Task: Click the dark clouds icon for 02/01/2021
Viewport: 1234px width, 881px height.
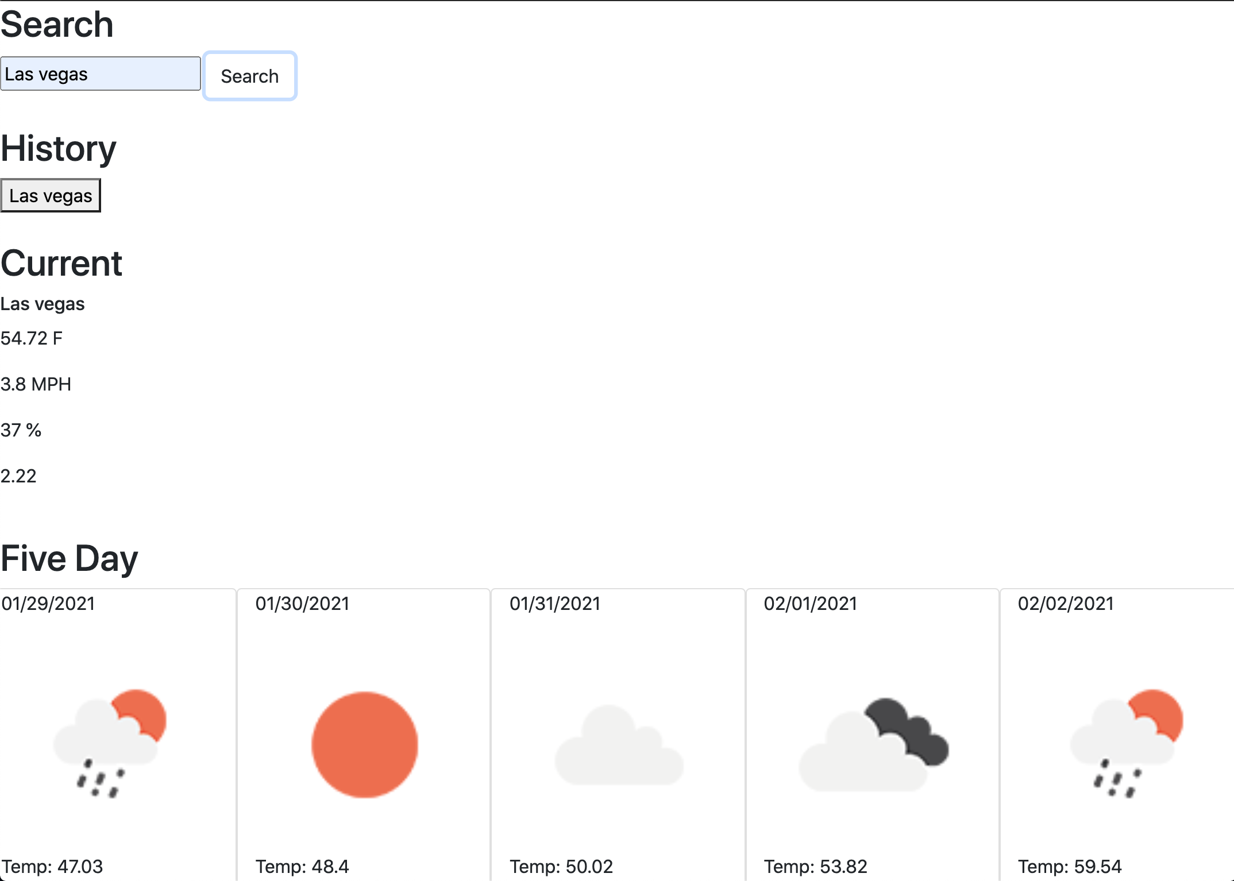Action: 873,744
